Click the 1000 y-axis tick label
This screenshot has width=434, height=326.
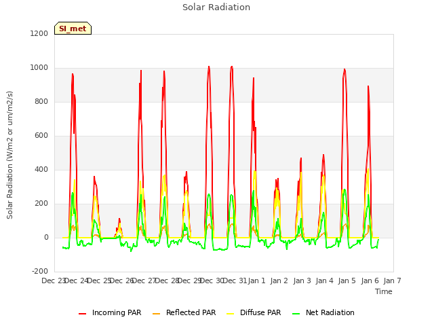pos(39,68)
